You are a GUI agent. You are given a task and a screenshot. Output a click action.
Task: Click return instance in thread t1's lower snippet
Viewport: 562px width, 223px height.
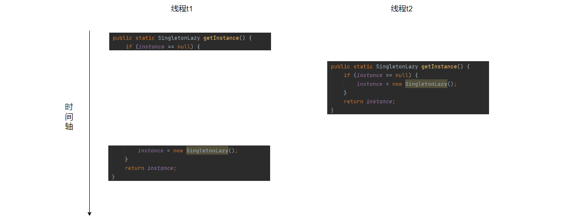pyautogui.click(x=150, y=168)
